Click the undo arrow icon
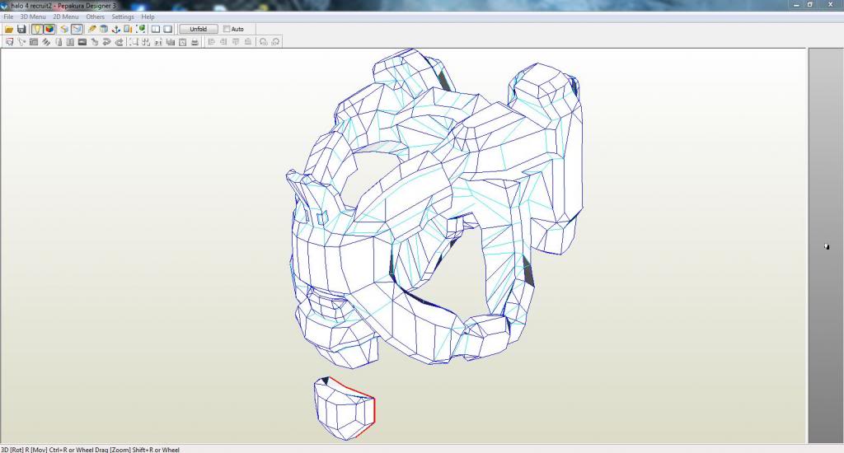The width and height of the screenshot is (844, 453). [x=106, y=42]
